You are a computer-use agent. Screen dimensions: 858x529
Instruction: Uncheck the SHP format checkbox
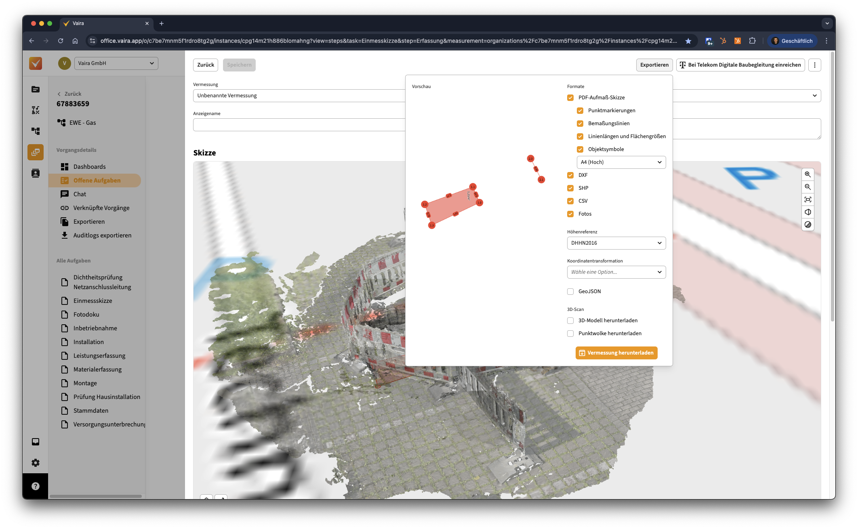click(570, 188)
